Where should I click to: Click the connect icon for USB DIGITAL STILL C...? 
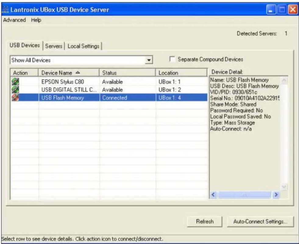pyautogui.click(x=16, y=89)
